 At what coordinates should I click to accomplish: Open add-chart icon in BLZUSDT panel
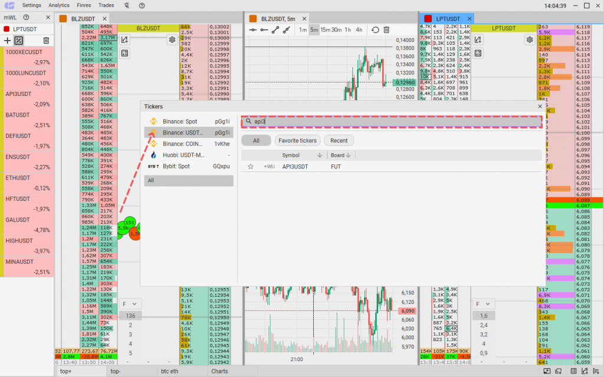(124, 39)
